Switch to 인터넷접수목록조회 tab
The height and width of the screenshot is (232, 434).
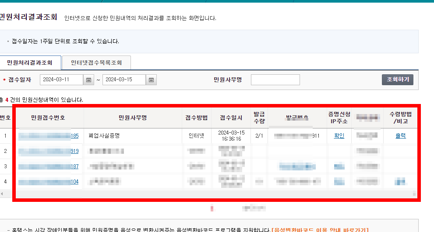[96, 62]
